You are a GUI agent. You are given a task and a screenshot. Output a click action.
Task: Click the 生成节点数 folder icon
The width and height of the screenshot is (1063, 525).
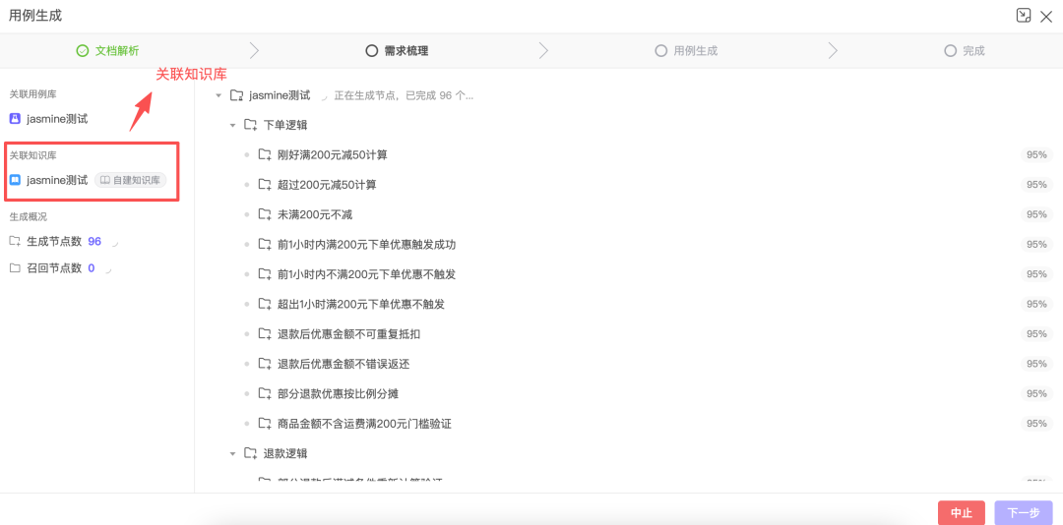pos(15,241)
